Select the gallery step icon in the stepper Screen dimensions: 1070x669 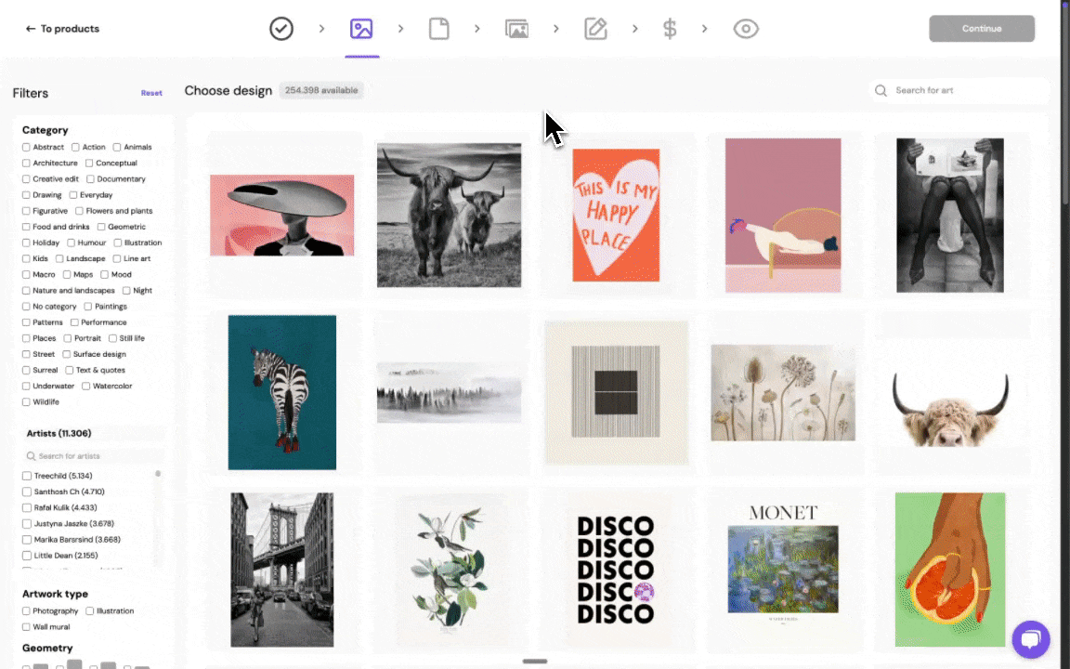pos(517,29)
